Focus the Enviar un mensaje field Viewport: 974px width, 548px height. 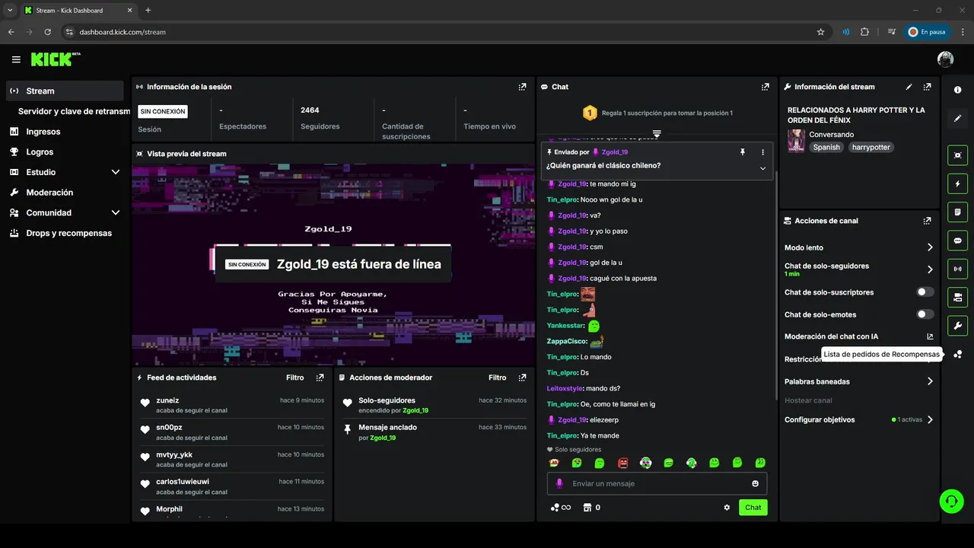point(657,483)
